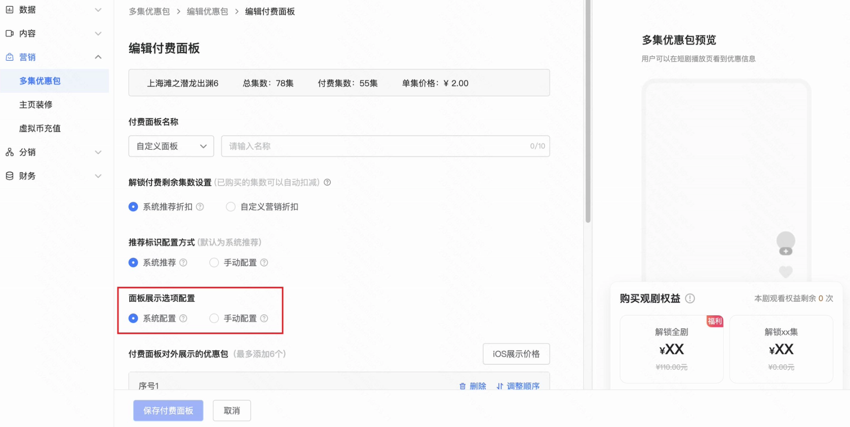
Task: Click the 序号1 row label
Action: pos(148,386)
